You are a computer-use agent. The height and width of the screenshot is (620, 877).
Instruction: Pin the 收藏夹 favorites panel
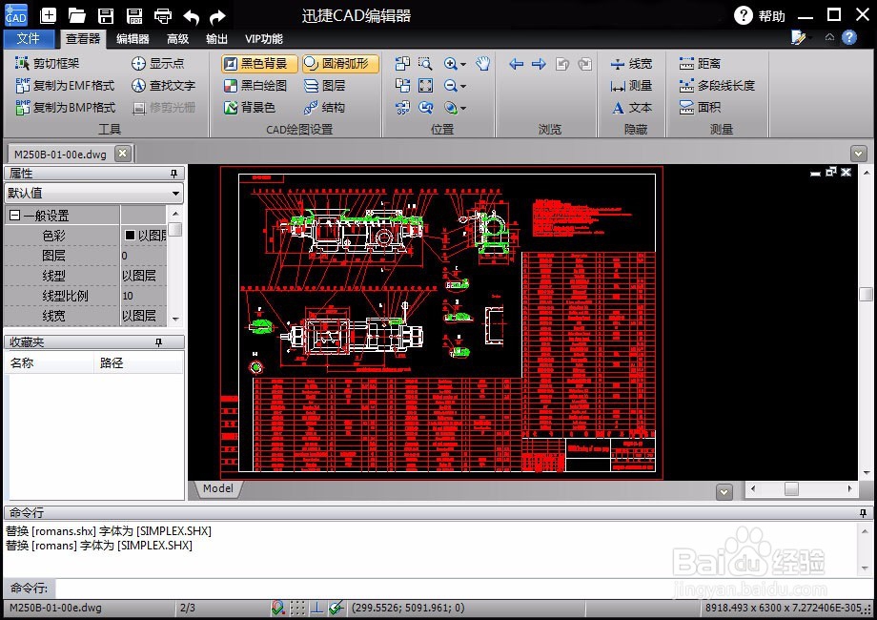click(x=158, y=342)
